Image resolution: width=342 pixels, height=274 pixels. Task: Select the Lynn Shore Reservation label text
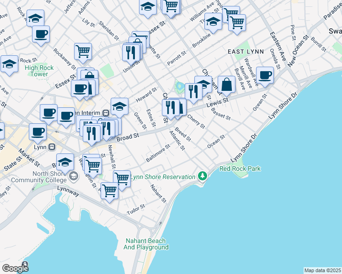click(x=163, y=177)
